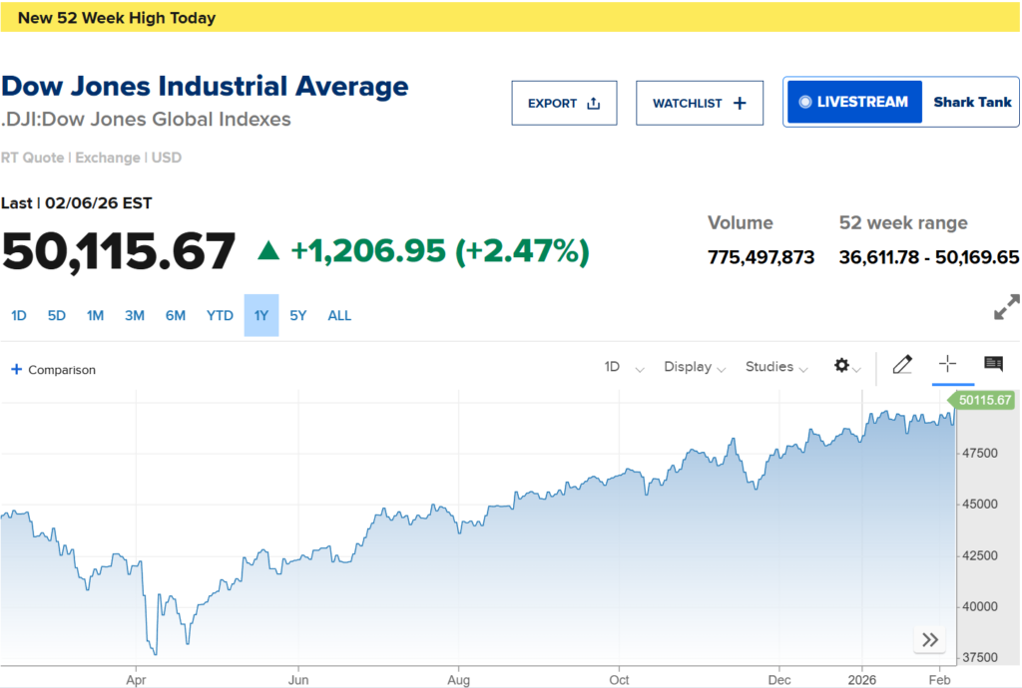Select the 5Y range tab
This screenshot has height=688, width=1022.
point(298,316)
